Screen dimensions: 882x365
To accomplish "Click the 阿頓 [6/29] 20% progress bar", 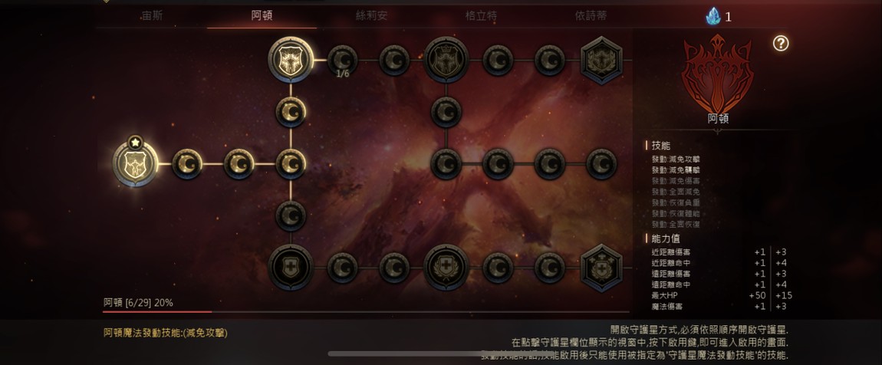I will pyautogui.click(x=366, y=311).
